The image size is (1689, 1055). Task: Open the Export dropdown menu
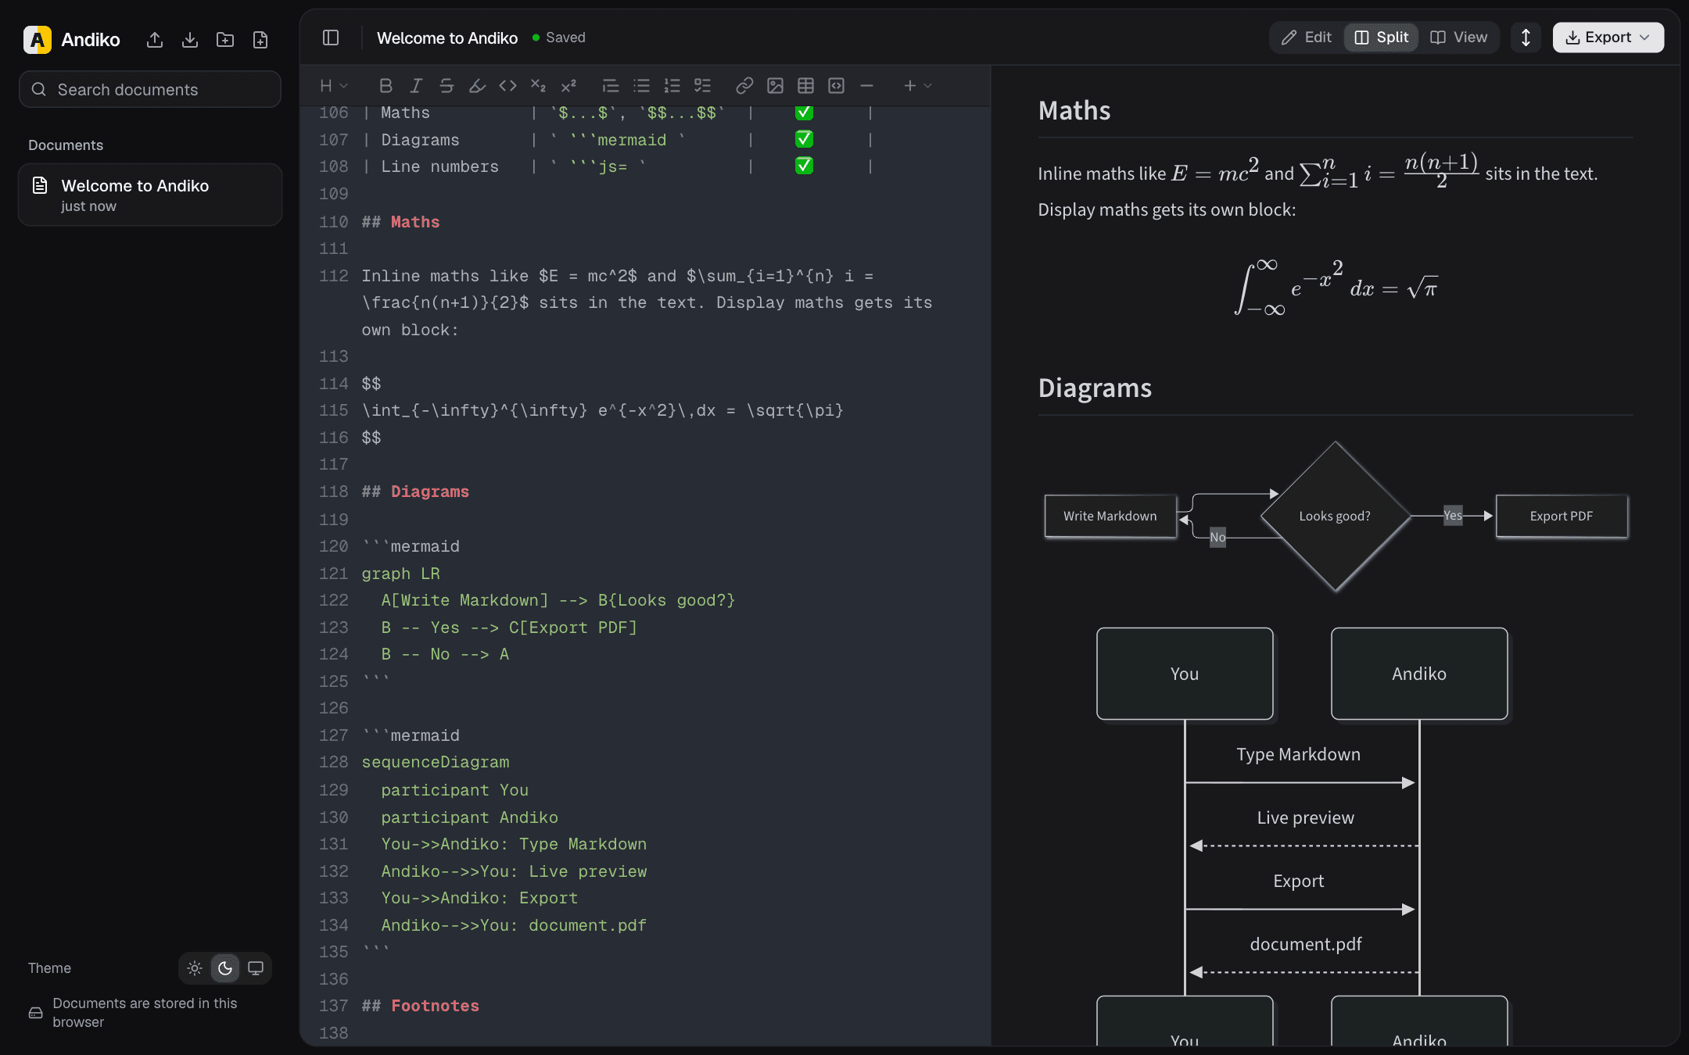coord(1608,38)
